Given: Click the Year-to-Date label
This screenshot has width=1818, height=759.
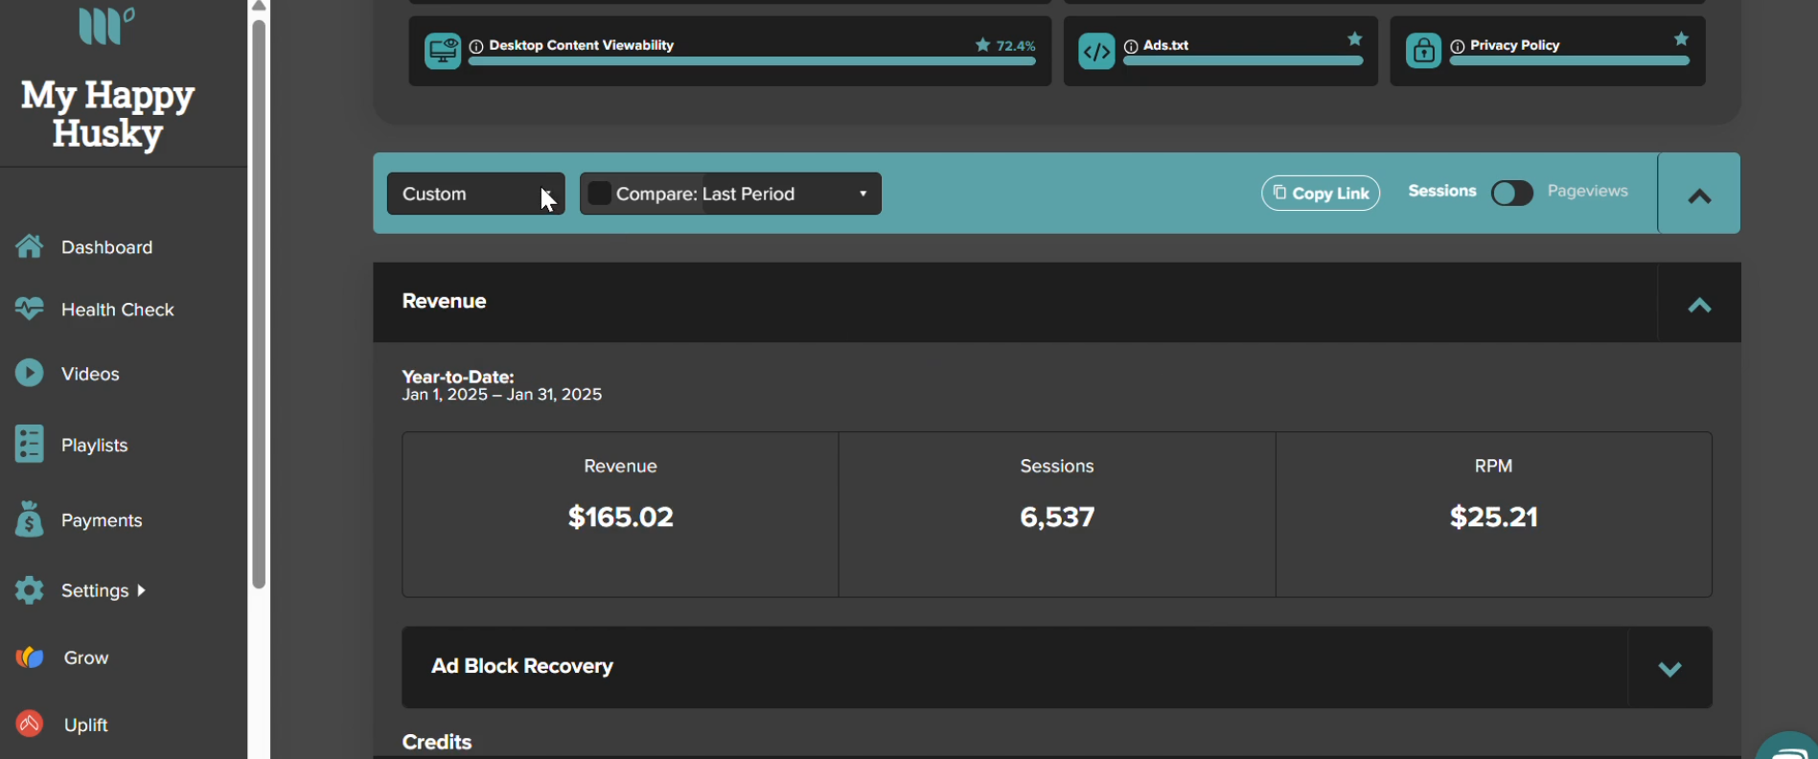Looking at the screenshot, I should point(458,377).
